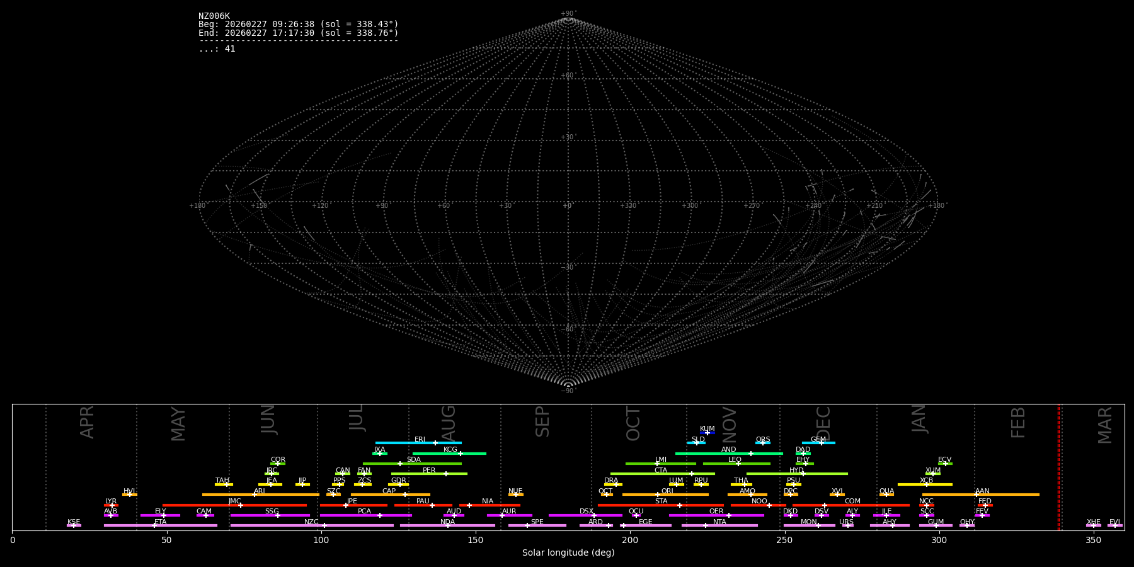Image resolution: width=1134 pixels, height=567 pixels.
Task: Click the '...: 41' meteor count text
Action: (x=217, y=49)
